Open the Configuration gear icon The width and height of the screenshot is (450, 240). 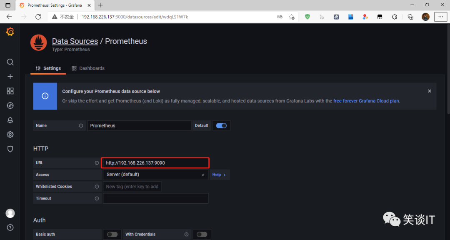10,135
